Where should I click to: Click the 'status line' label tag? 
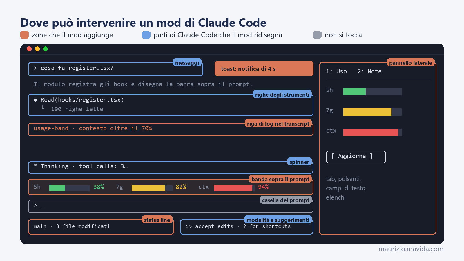coord(157,220)
